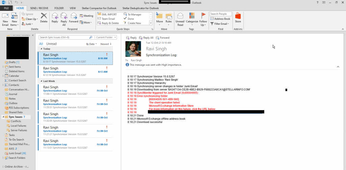
Task: Show Unread messages only
Action: 51,44
